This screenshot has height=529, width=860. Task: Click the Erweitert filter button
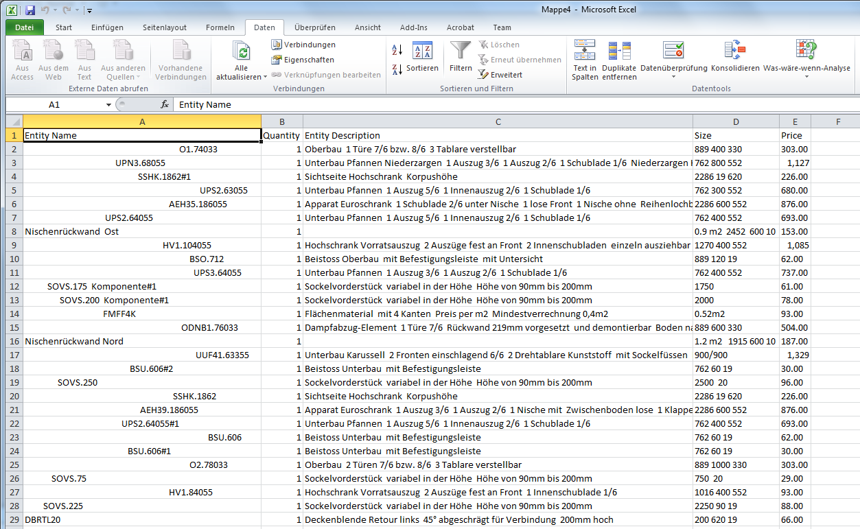[x=500, y=75]
